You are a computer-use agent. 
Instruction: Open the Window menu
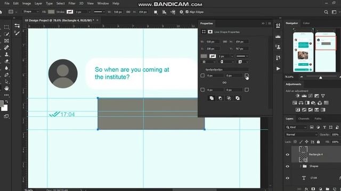tap(103, 4)
